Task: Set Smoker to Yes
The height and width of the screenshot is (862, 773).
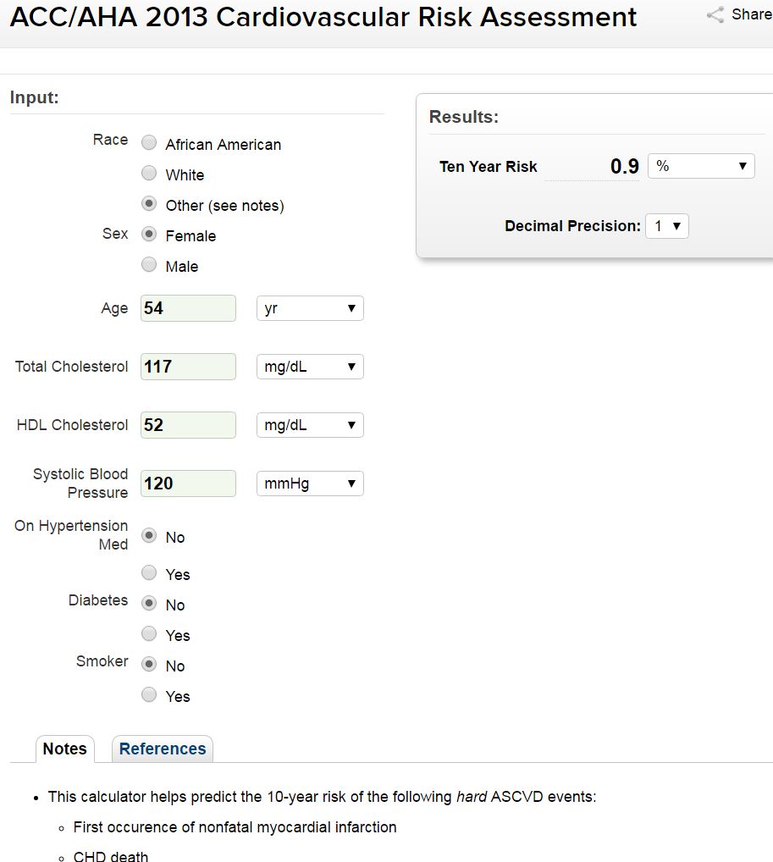Action: coord(149,695)
